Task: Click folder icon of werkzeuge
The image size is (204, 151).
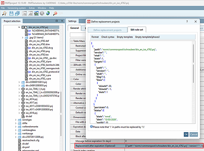Action: point(20,134)
